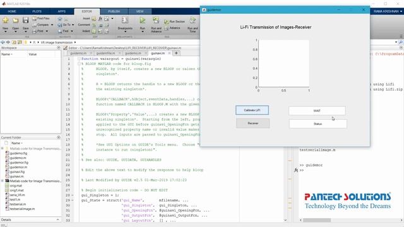Expand the first Matlab code folder
This screenshot has height=227, width=404.
3,149
